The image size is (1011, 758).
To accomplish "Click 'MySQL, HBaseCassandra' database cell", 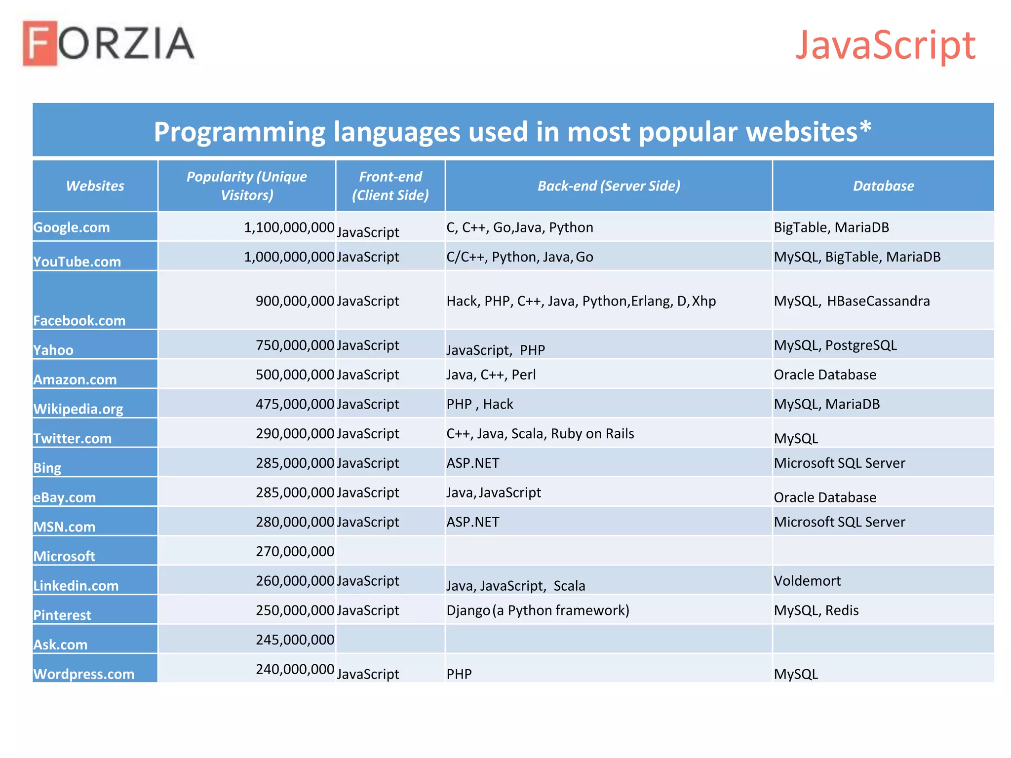I will coord(852,301).
